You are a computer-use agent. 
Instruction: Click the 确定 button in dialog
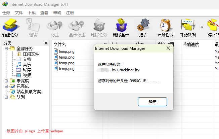(152, 102)
